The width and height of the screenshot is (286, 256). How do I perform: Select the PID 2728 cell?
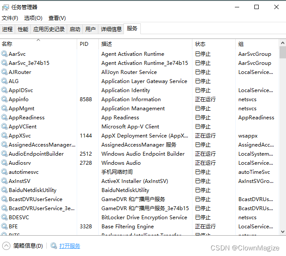[86, 163]
